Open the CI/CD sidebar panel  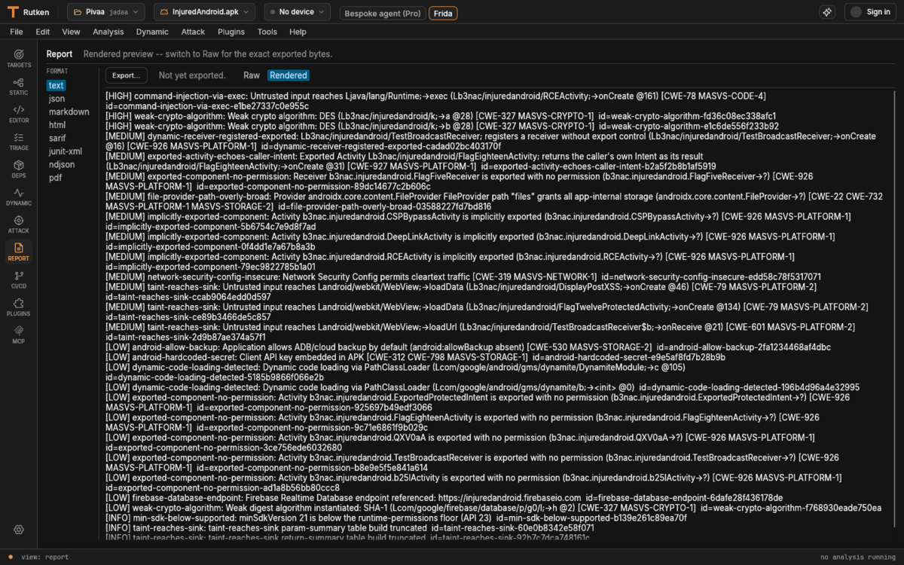tap(19, 279)
